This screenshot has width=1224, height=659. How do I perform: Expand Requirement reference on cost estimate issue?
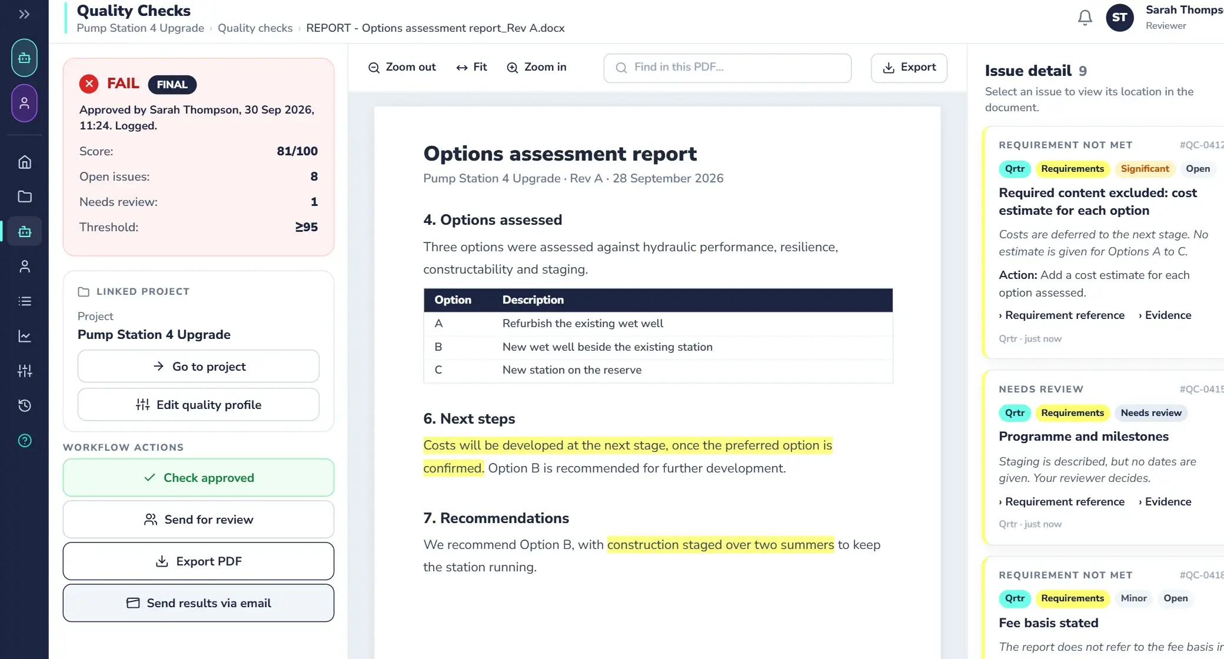(x=1061, y=315)
